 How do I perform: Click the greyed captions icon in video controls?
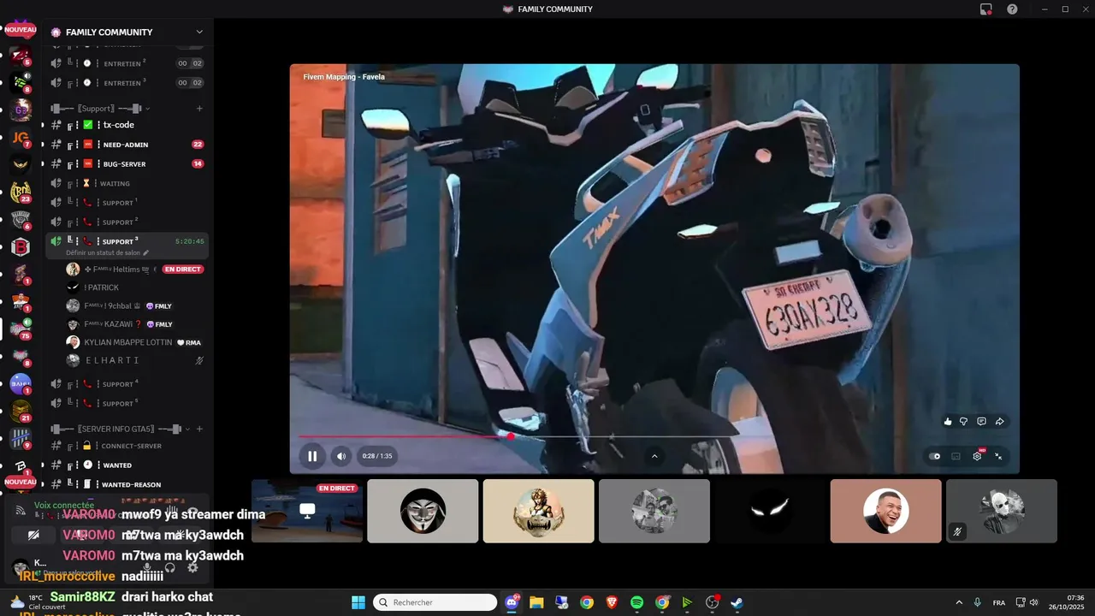click(x=956, y=456)
